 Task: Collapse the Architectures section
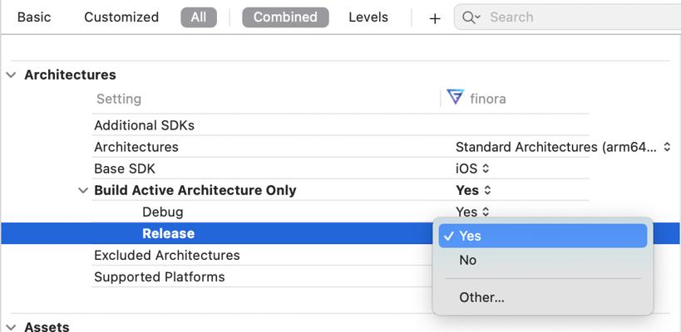click(x=12, y=75)
